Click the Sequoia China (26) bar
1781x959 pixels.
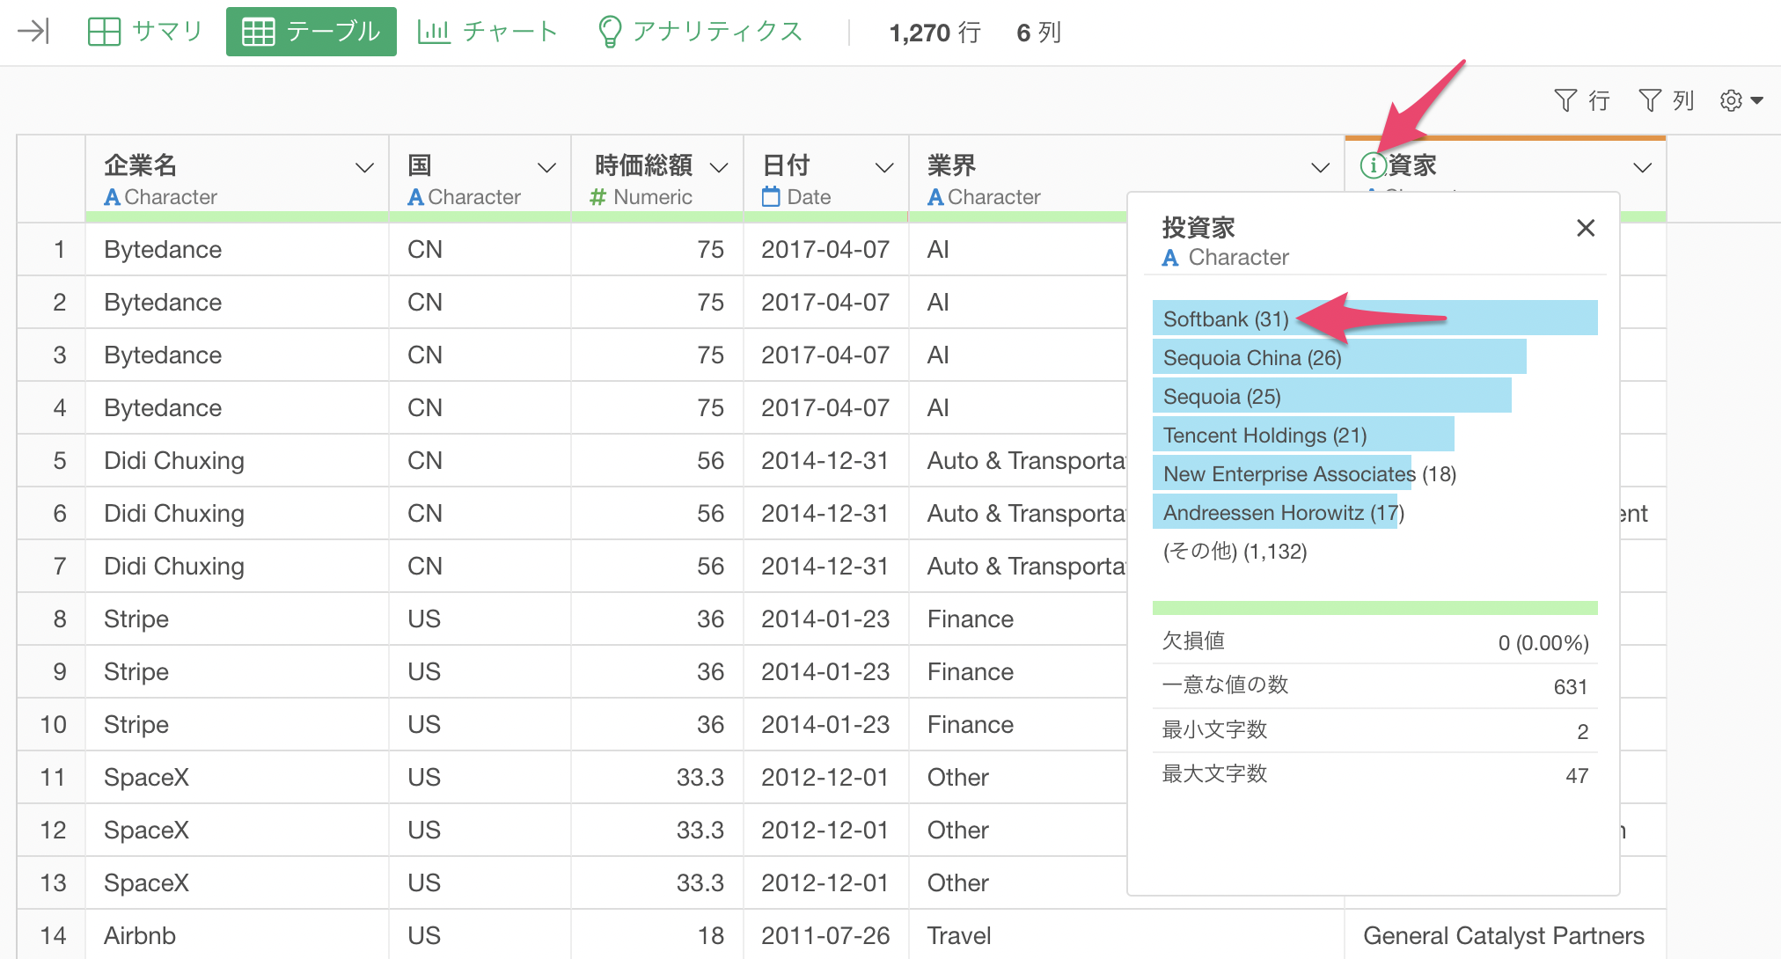(x=1339, y=357)
